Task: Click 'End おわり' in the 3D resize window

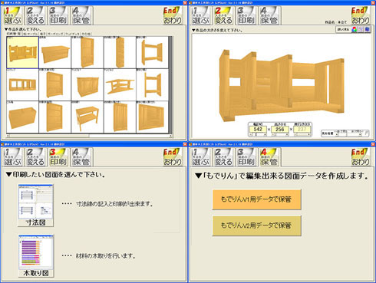Action: click(x=361, y=15)
